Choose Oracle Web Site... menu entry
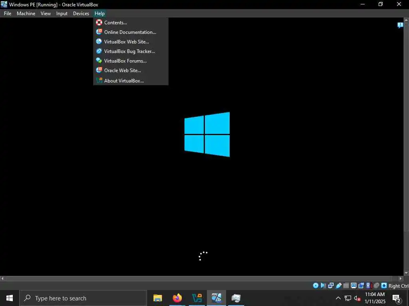Viewport: 409px width, 306px height. click(x=131, y=71)
